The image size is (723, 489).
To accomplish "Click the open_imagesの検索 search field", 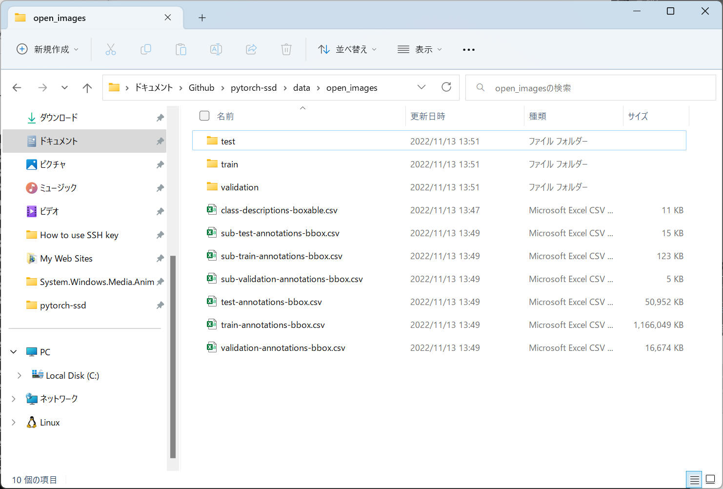I will pos(590,87).
